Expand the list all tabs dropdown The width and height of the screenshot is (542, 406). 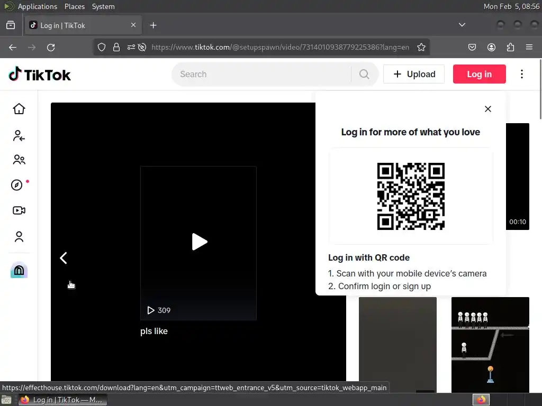(462, 25)
